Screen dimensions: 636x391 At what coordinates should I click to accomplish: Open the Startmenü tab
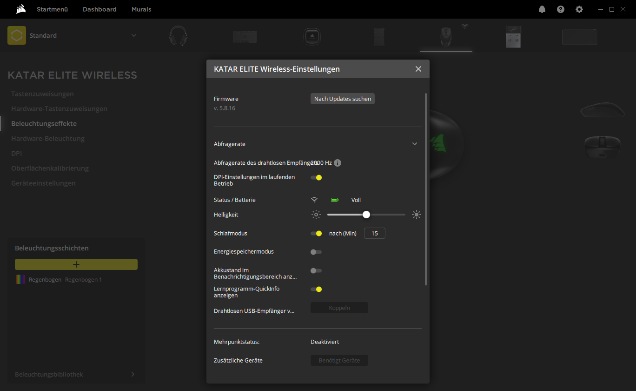pos(53,9)
